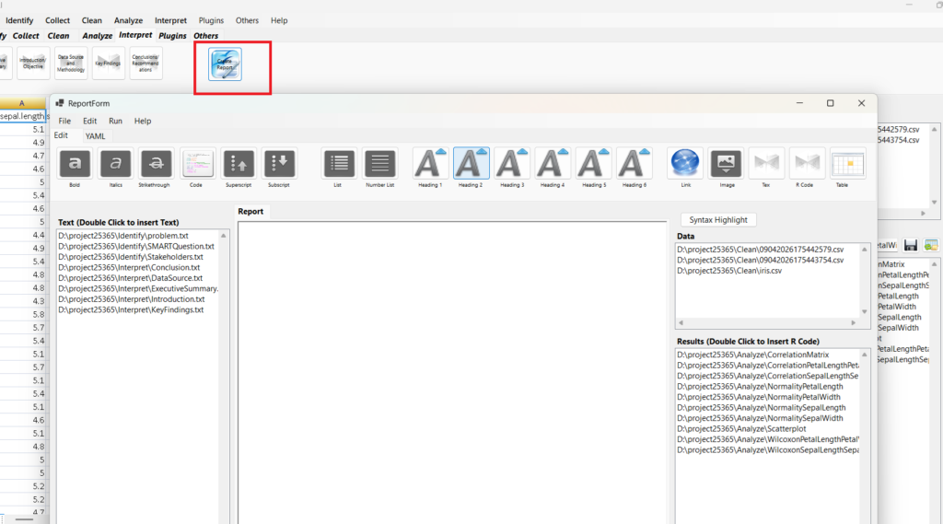Viewport: 943px width, 524px height.
Task: Click the Link globe icon
Action: coord(684,163)
